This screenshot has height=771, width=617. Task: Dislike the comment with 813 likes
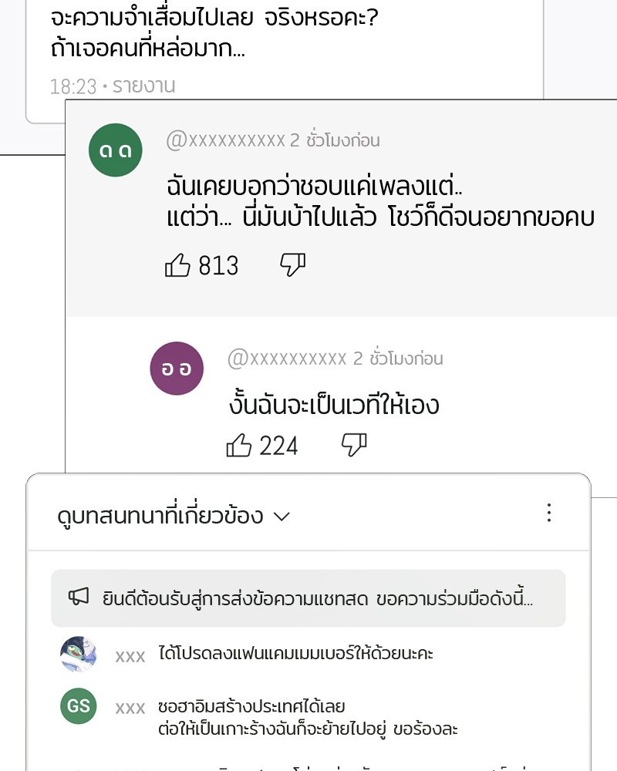293,265
